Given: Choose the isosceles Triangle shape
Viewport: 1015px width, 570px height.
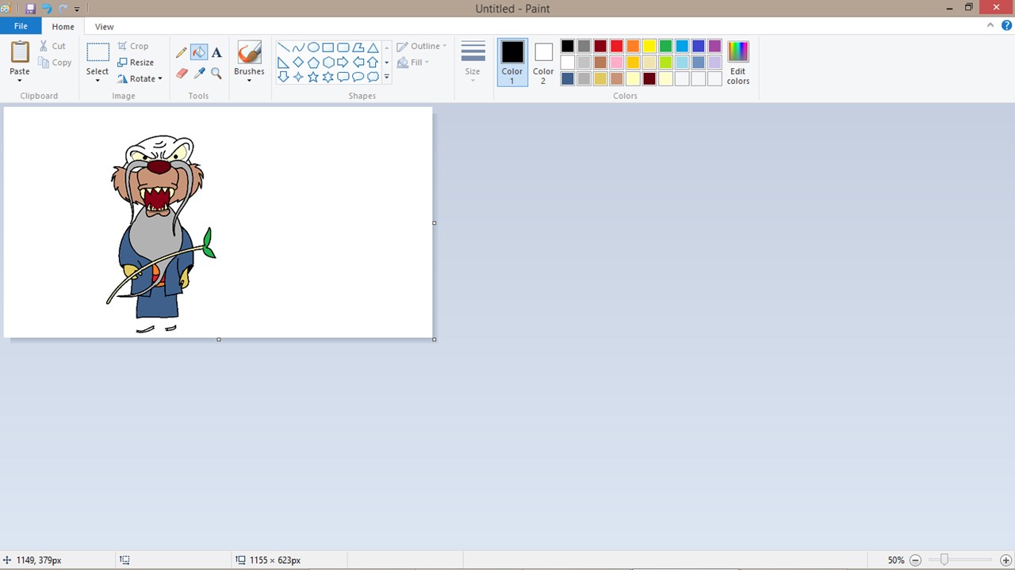Looking at the screenshot, I should [x=373, y=47].
